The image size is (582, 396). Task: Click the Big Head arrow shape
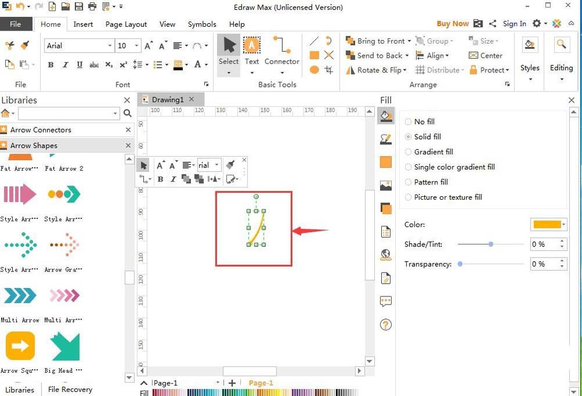pyautogui.click(x=65, y=347)
